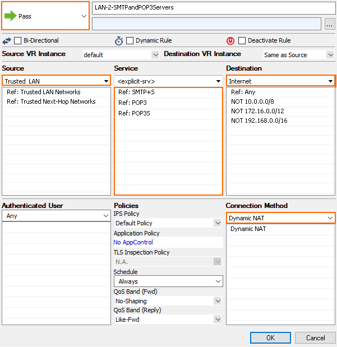Viewport: 337px width, 347px height.
Task: Click the OK button
Action: coord(270,337)
